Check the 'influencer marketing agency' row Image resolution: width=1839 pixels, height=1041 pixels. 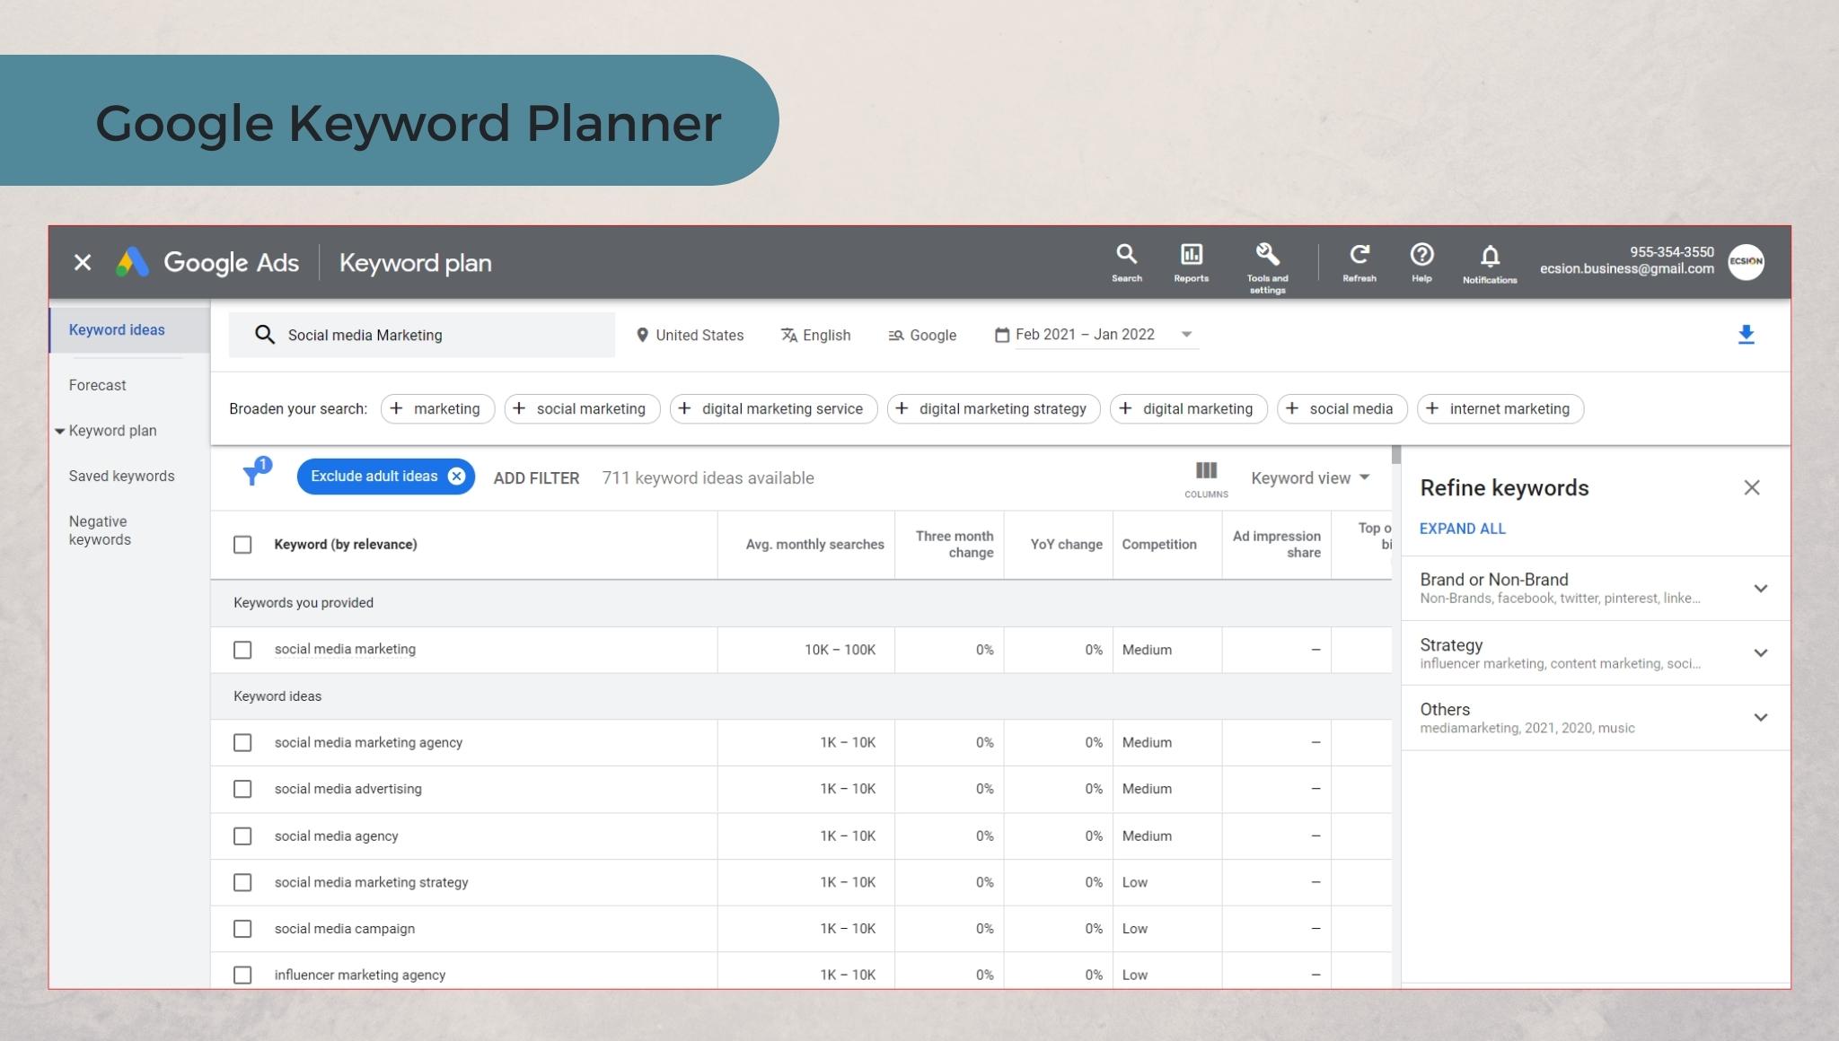tap(242, 975)
